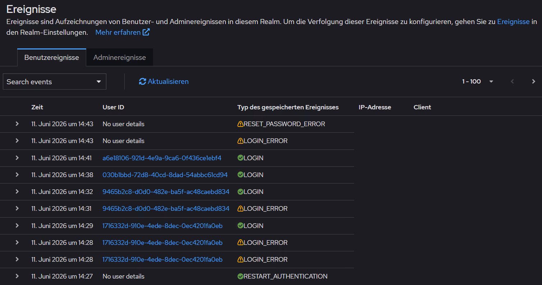The height and width of the screenshot is (285, 542).
Task: Click the green check icon on the 14:29 LOGIN row
Action: click(240, 226)
